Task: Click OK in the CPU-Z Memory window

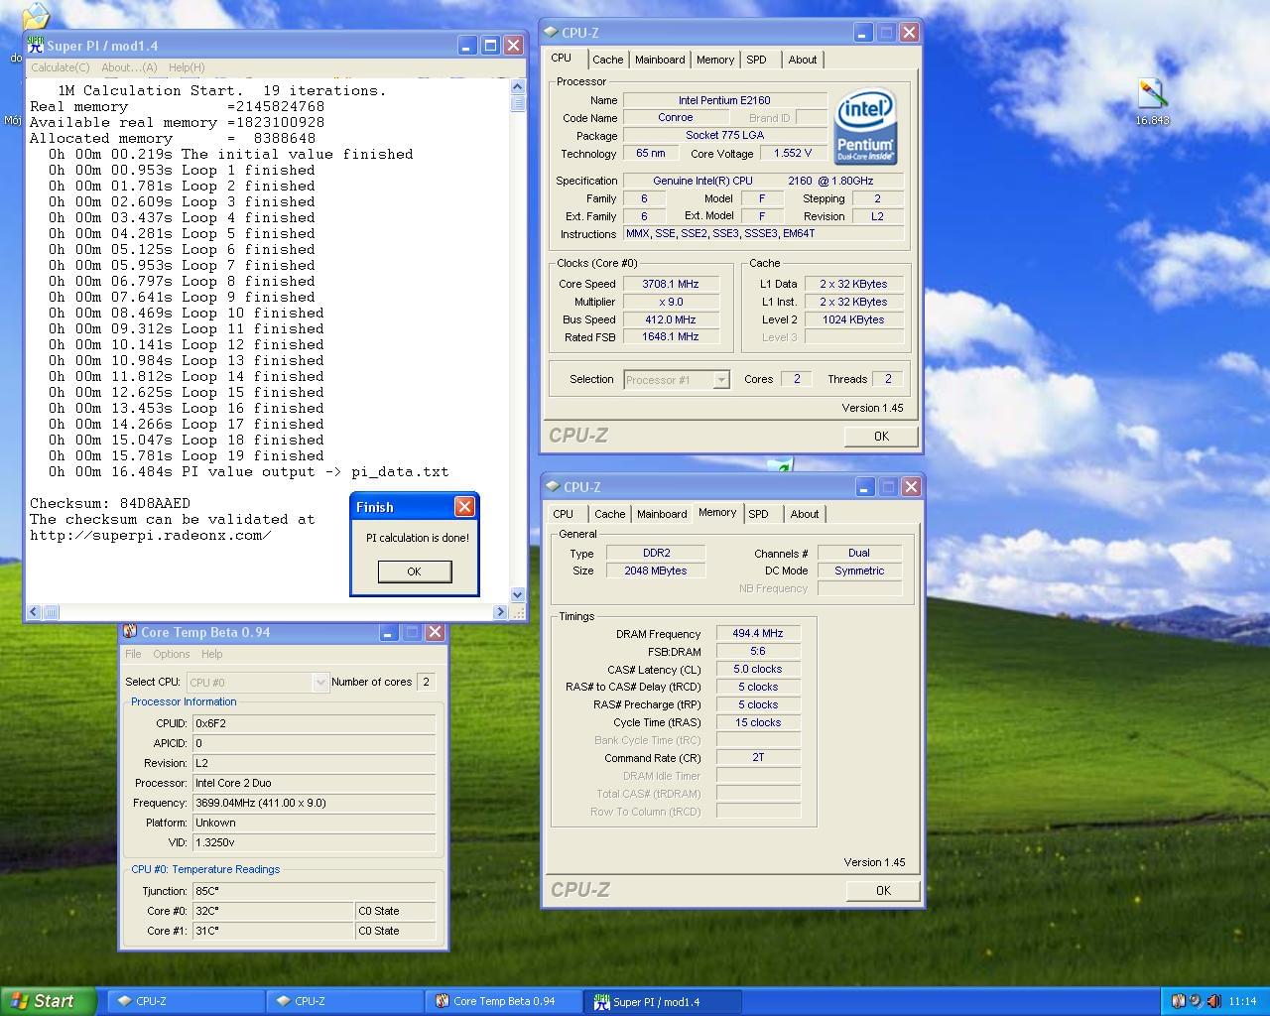Action: point(882,890)
